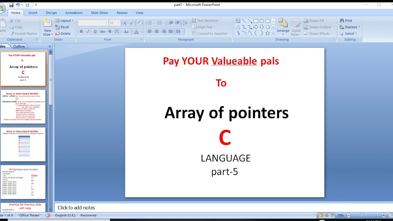
Task: Expand the Layout dropdown
Action: point(64,21)
